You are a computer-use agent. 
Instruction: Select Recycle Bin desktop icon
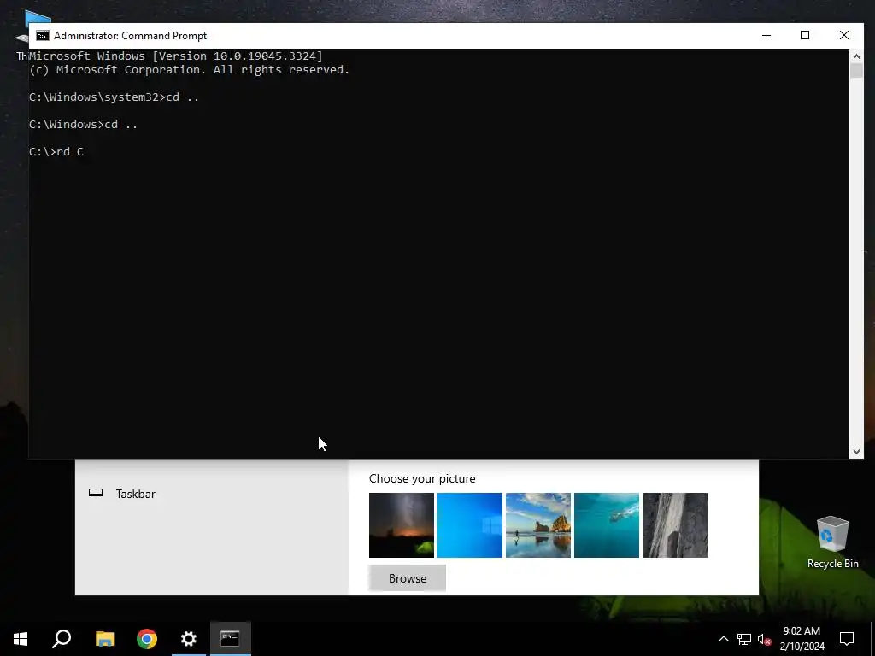pos(832,542)
